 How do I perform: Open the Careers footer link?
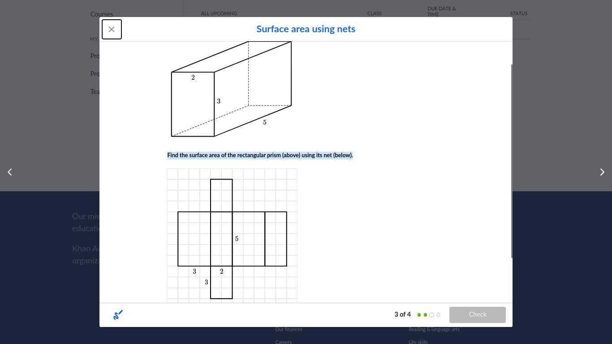coord(284,342)
